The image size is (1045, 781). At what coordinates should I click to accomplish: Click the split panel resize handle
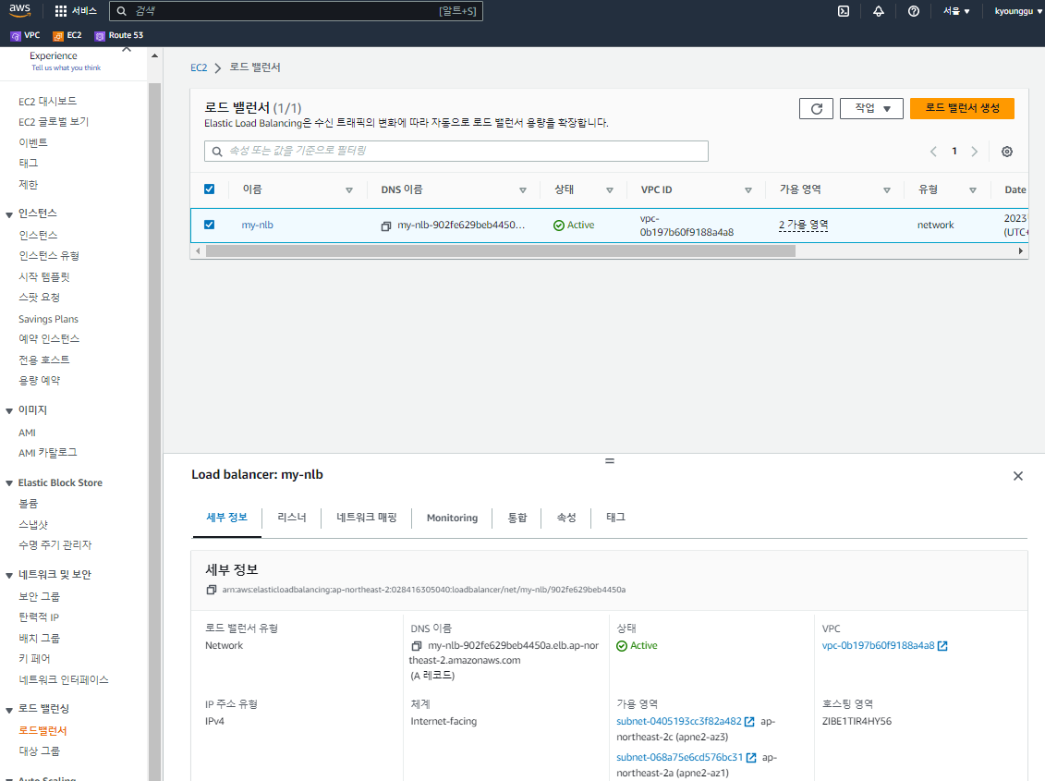point(609,461)
